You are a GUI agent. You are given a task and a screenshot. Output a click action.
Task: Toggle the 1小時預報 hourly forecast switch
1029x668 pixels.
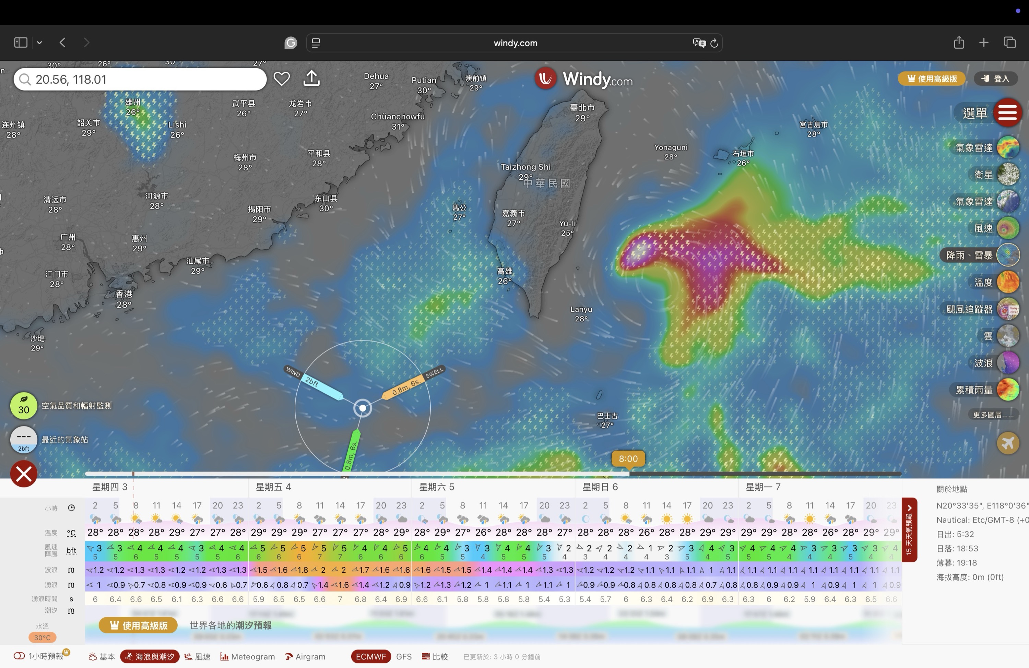[x=20, y=656]
